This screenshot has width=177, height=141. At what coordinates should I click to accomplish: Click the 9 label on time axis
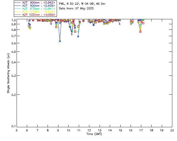58,130
